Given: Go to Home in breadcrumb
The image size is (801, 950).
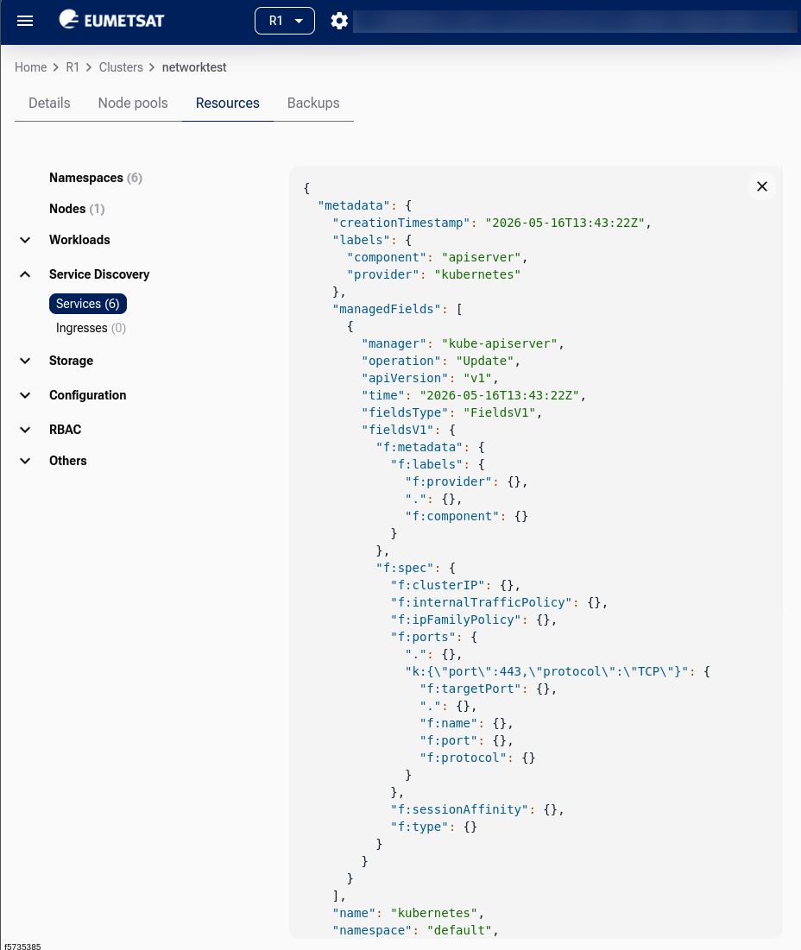Looking at the screenshot, I should click(x=30, y=67).
